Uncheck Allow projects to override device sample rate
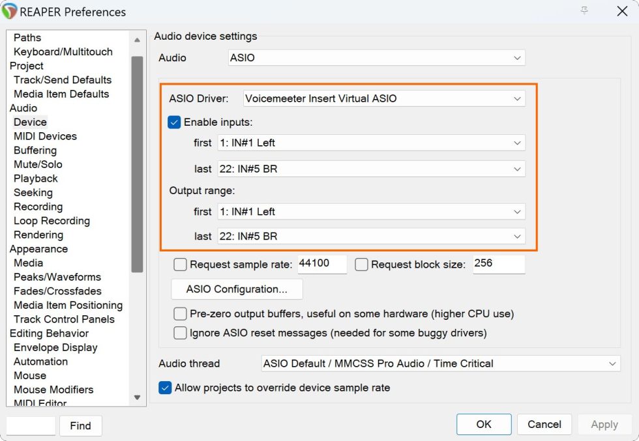This screenshot has width=639, height=441. point(164,388)
